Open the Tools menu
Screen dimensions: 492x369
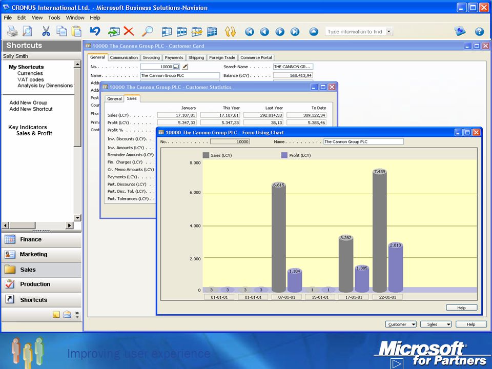54,17
